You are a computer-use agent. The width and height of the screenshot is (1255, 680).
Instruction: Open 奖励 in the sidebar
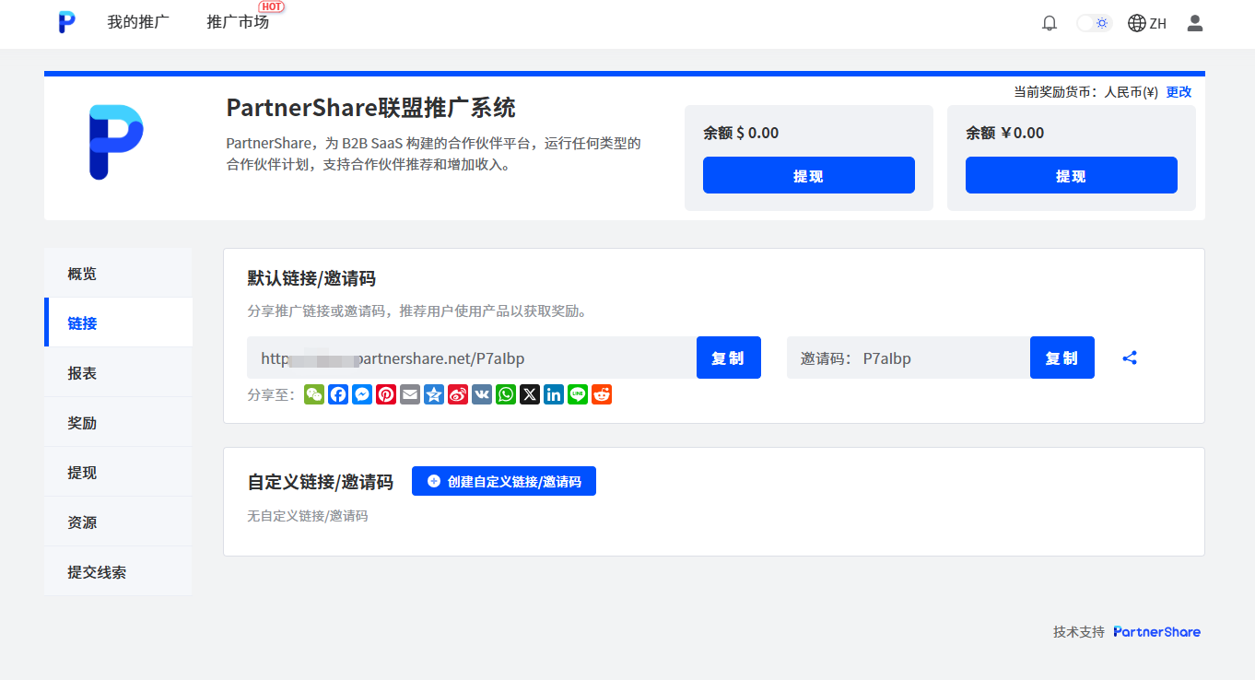[118, 422]
